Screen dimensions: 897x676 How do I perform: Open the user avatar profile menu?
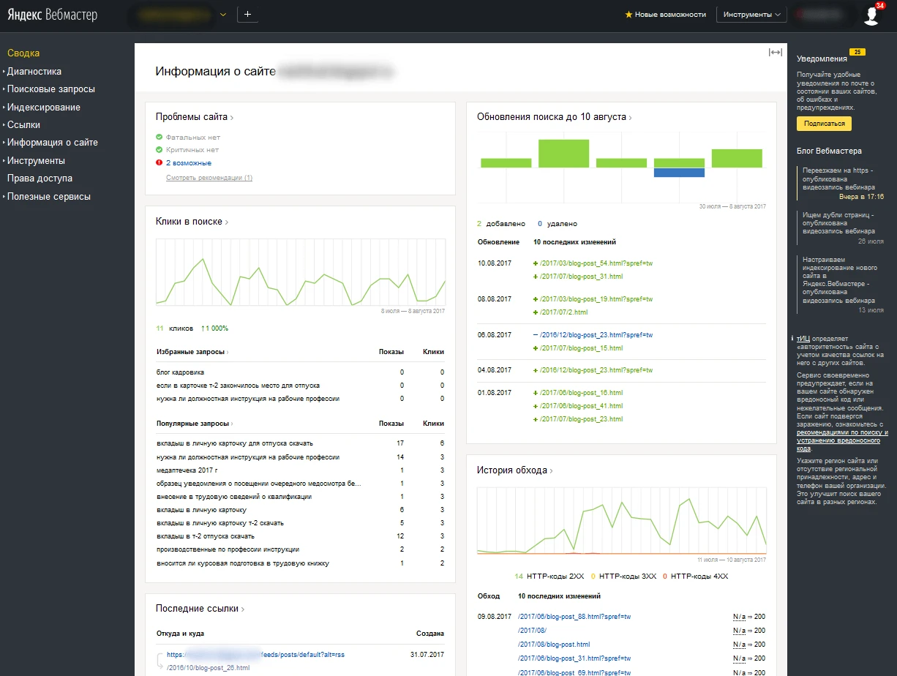tap(871, 15)
